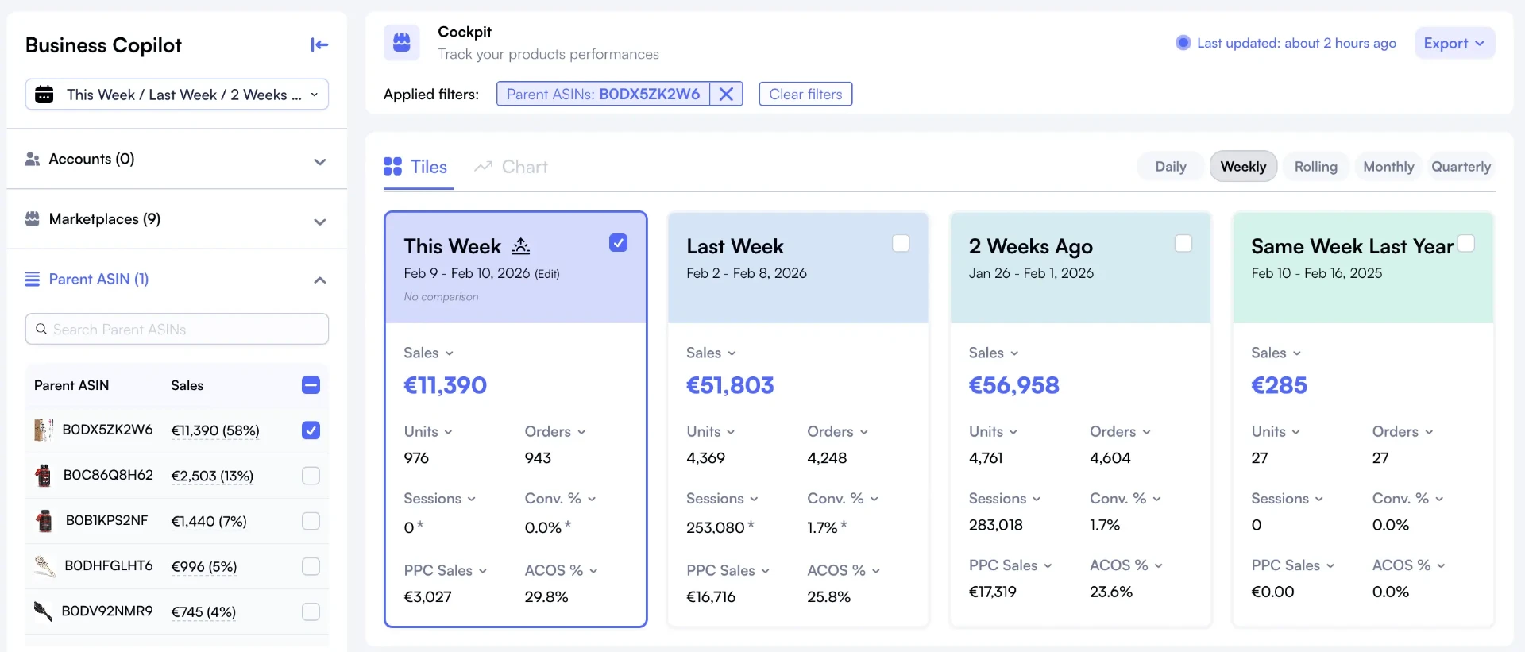This screenshot has width=1525, height=652.
Task: Collapse the Business Copilot sidebar
Action: [x=319, y=45]
